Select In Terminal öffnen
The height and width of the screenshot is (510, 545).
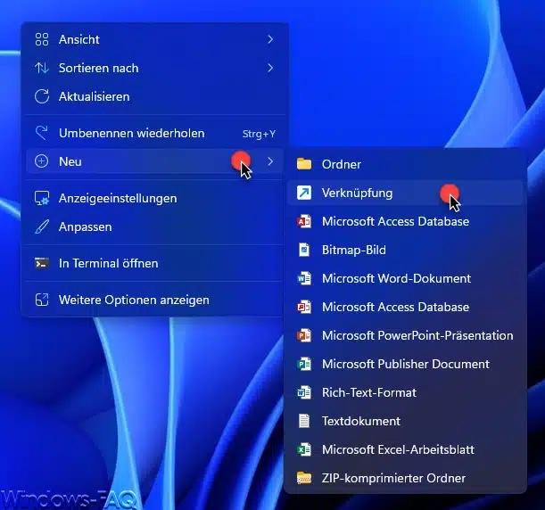coord(154,263)
